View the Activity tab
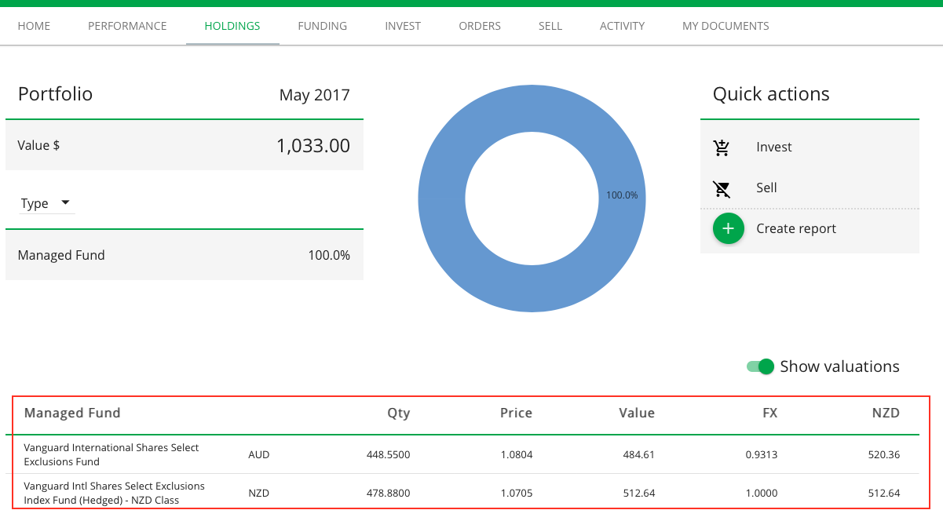 point(622,26)
